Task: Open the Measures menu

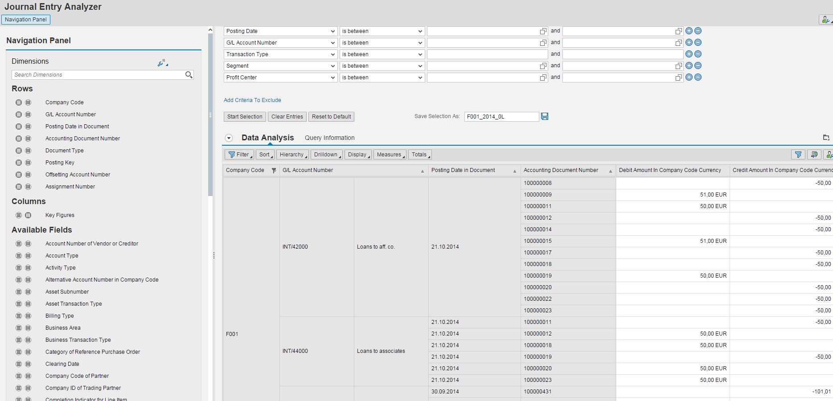Action: [390, 155]
